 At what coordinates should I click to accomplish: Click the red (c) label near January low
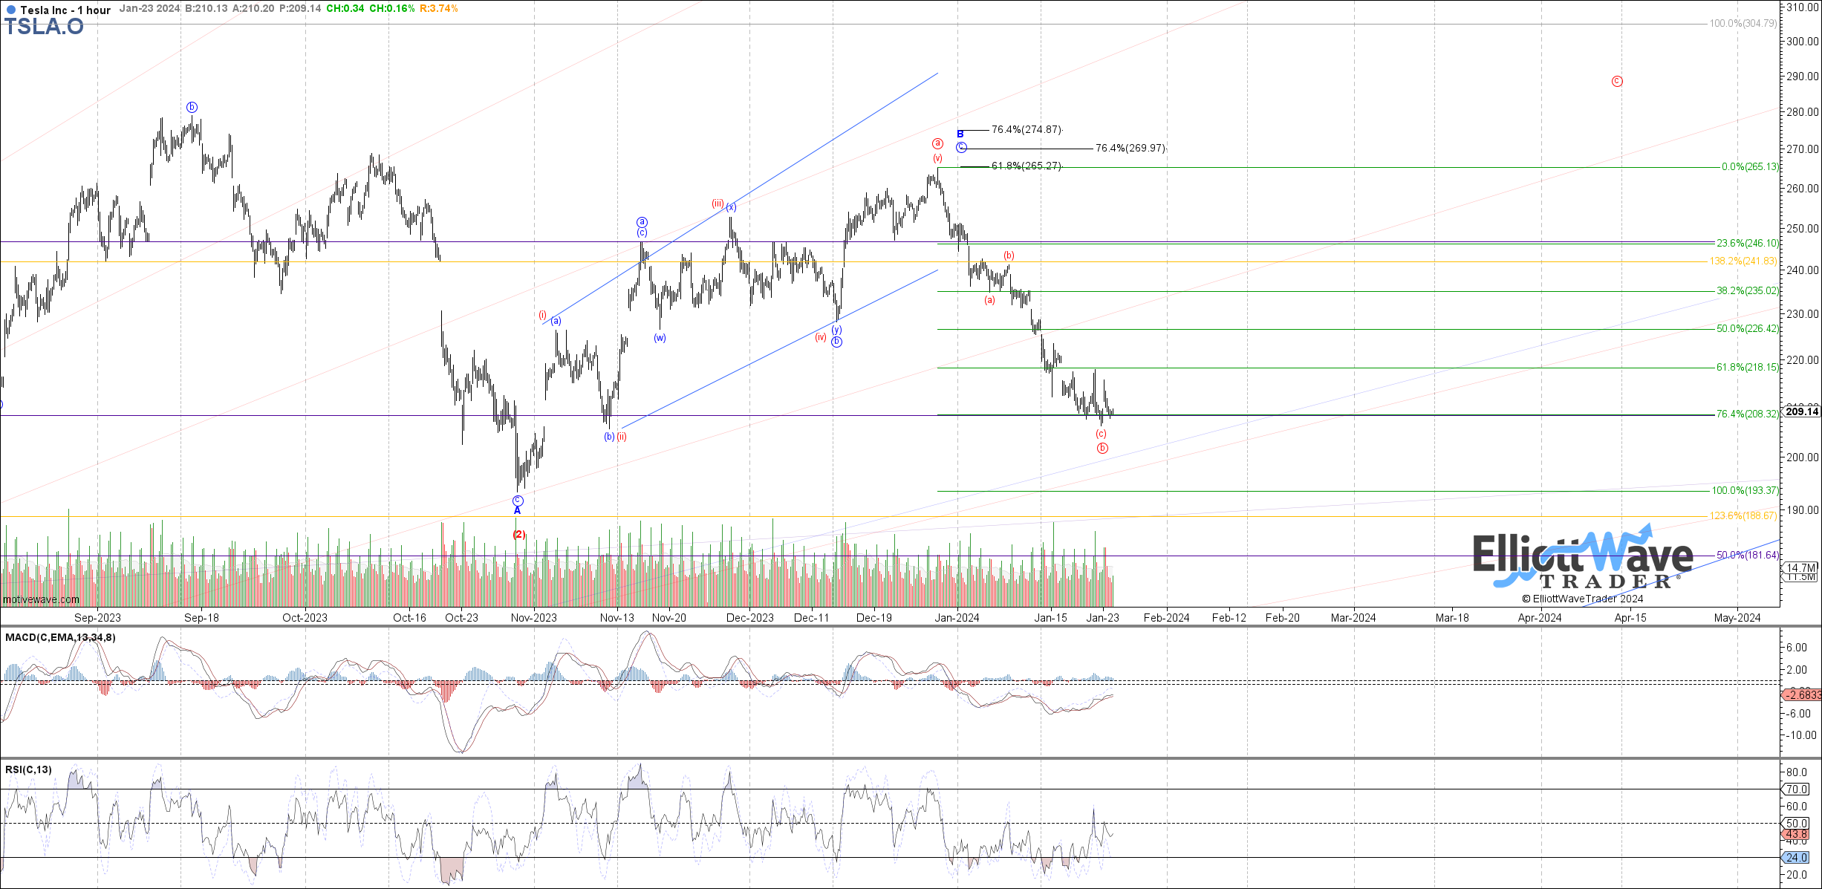[1102, 434]
